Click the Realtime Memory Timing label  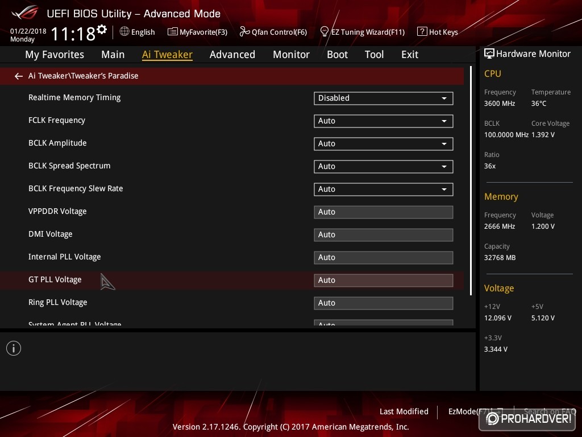[x=74, y=97]
